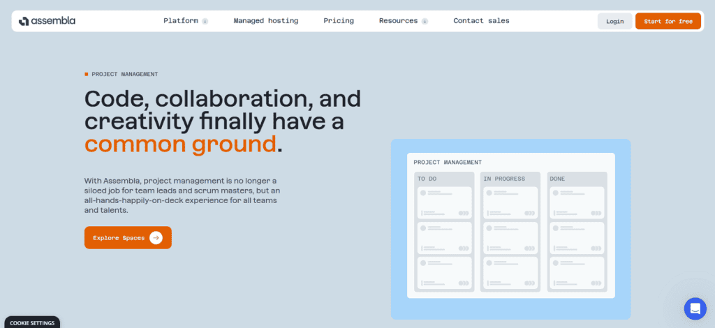The image size is (715, 328).
Task: Click the PROJECT MANAGEMENT label above headline
Action: click(x=124, y=74)
